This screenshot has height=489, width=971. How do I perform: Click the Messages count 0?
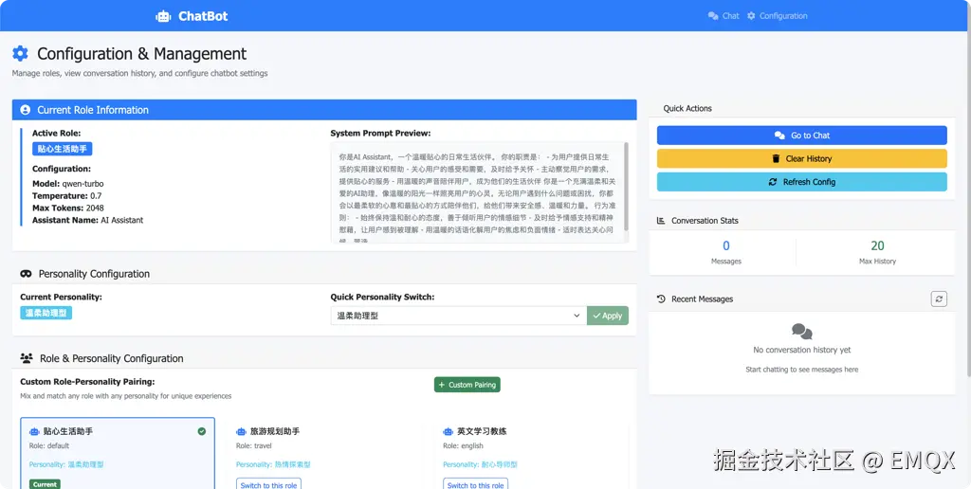click(x=726, y=245)
